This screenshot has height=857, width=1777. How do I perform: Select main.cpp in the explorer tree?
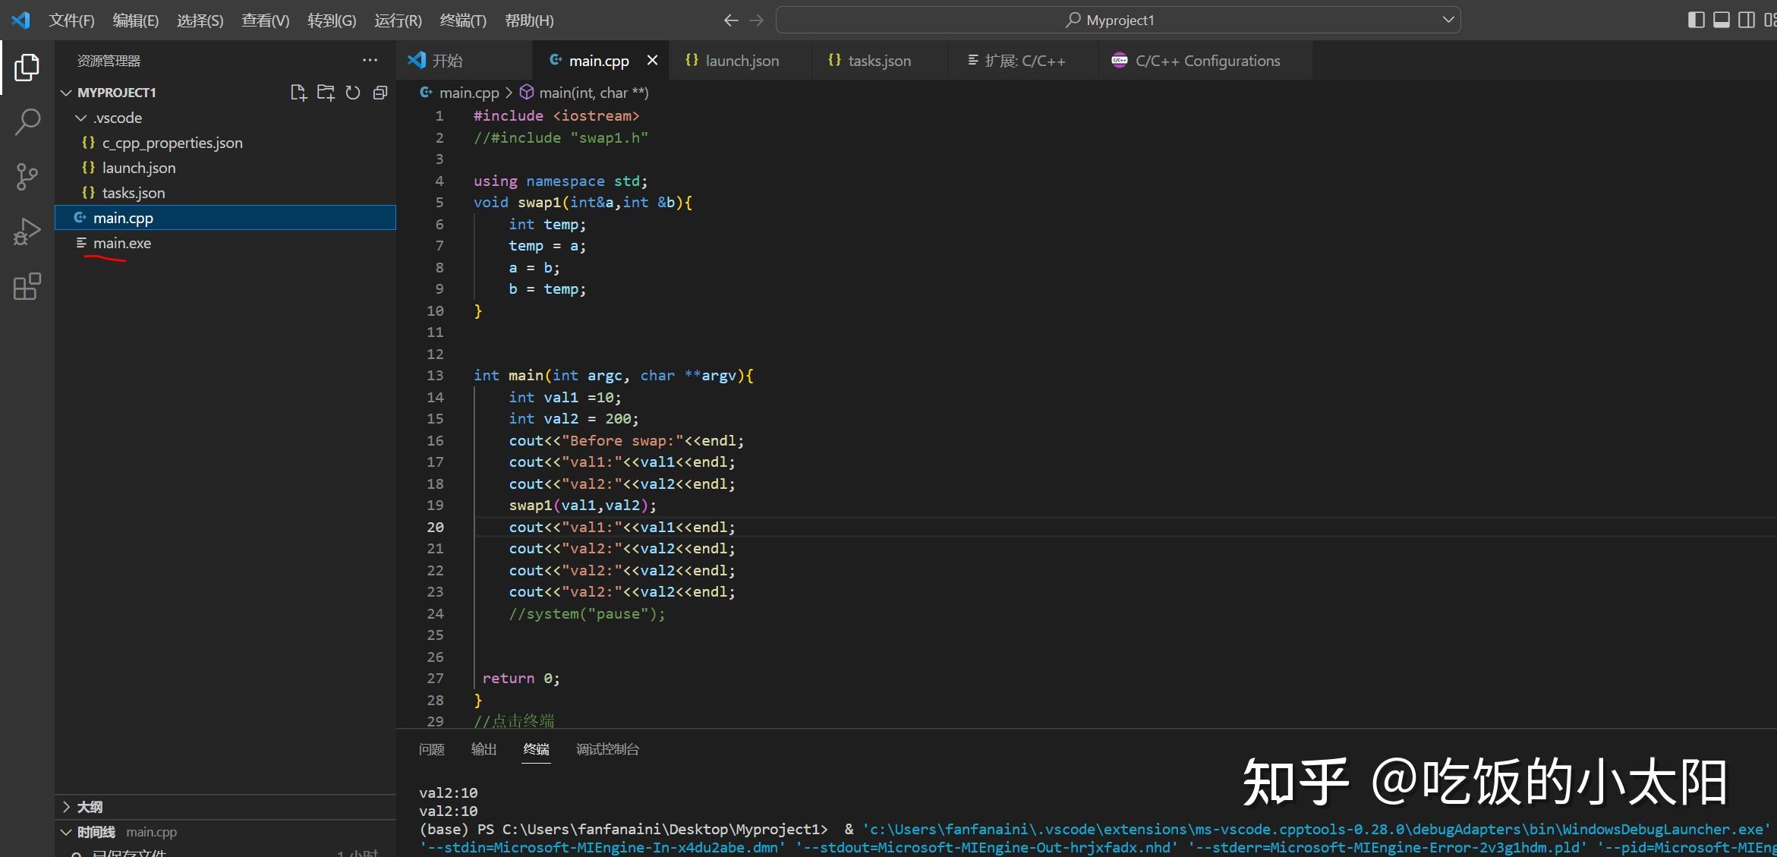[225, 218]
